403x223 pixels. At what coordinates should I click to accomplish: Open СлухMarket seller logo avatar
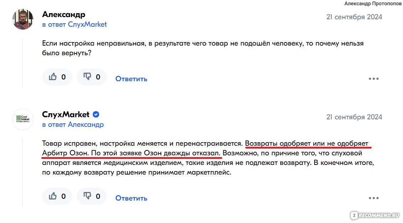[23, 119]
